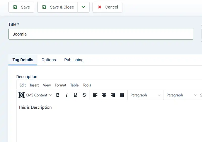Justify the description text
The image size is (202, 142).
coord(122,95)
